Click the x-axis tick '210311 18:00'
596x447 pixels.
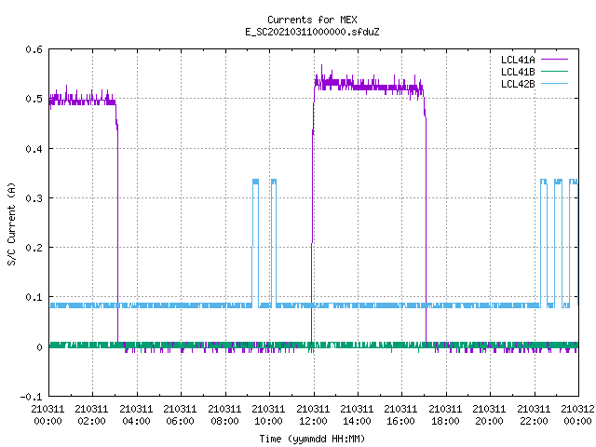point(445,415)
